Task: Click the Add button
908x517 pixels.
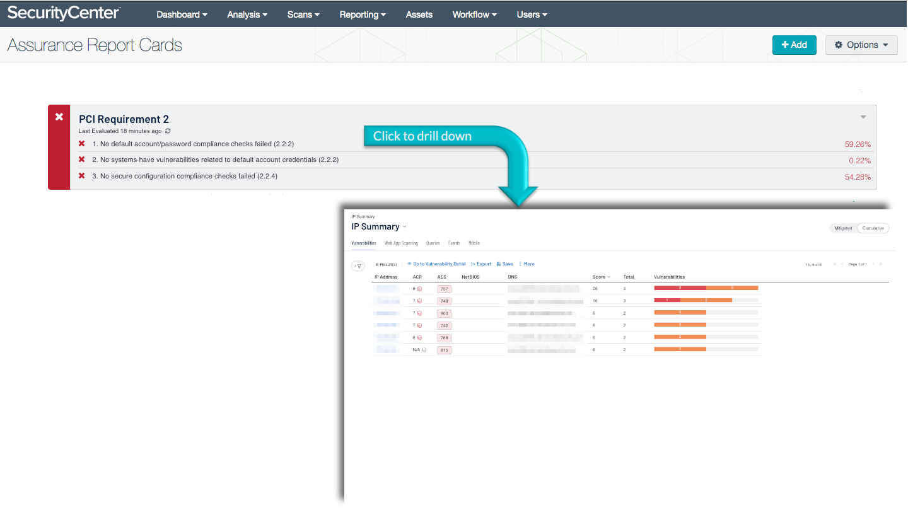Action: pos(794,45)
